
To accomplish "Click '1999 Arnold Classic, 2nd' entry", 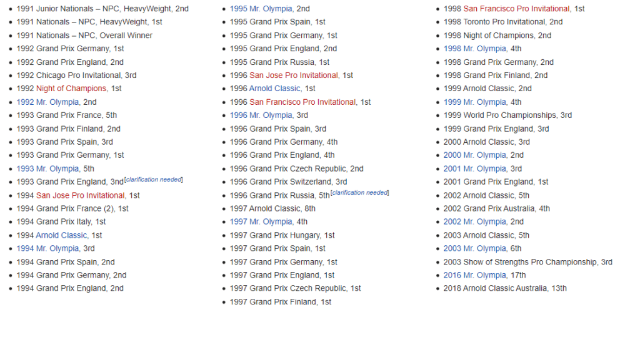I will pyautogui.click(x=487, y=89).
